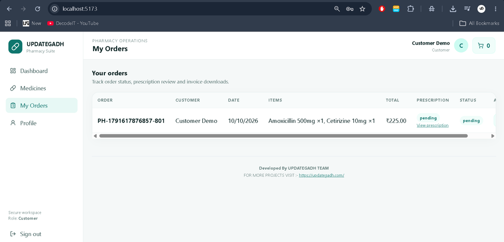Image resolution: width=504 pixels, height=242 pixels.
Task: Click order number PH-1791617876857-801
Action: click(x=131, y=121)
